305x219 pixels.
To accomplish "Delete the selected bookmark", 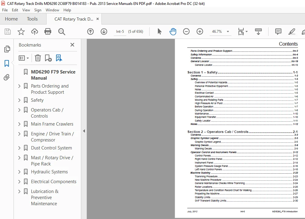I will 38,58.
